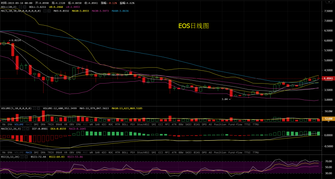
Task: Close the RSI(6,12,24) indicator panel
Action: coord(26,157)
